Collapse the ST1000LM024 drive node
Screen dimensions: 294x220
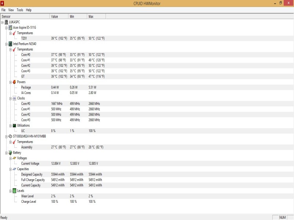[x=6, y=136]
